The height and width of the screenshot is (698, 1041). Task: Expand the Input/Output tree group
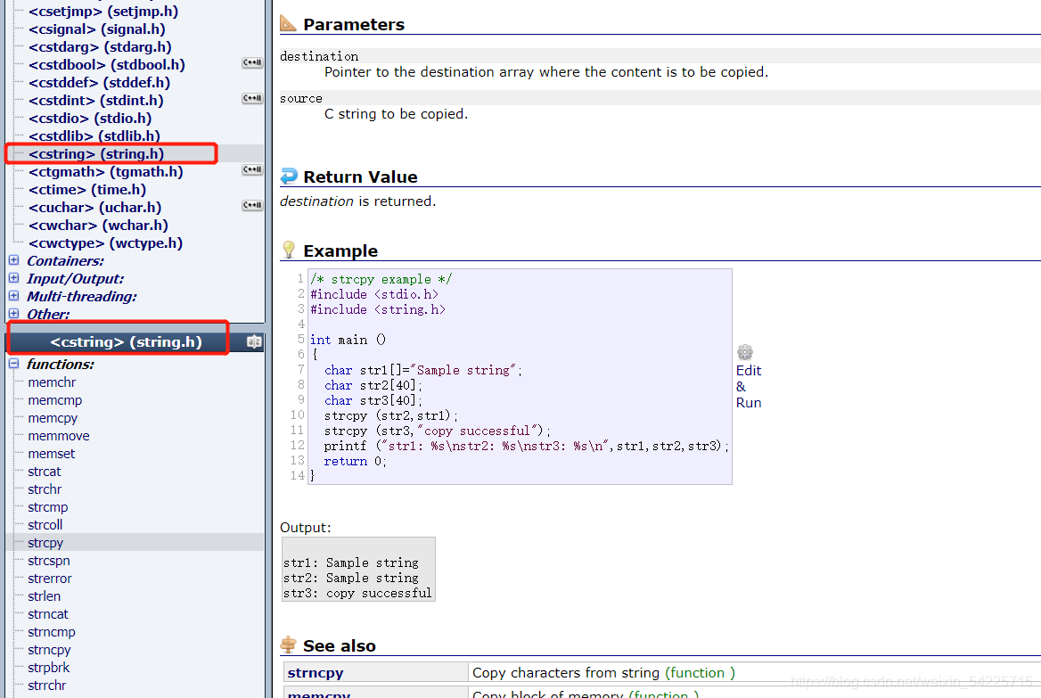(x=13, y=278)
